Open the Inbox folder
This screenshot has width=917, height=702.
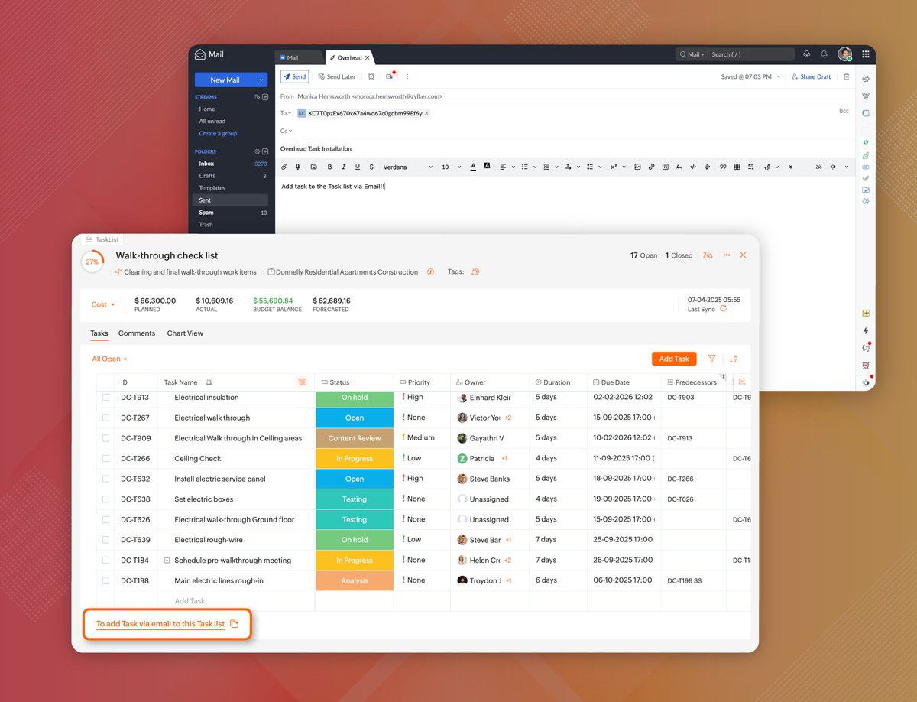pyautogui.click(x=230, y=164)
